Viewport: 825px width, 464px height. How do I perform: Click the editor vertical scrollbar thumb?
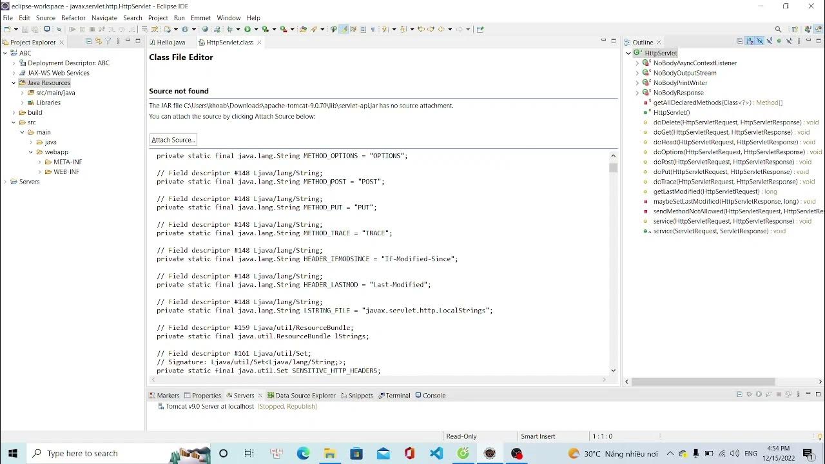tap(613, 168)
